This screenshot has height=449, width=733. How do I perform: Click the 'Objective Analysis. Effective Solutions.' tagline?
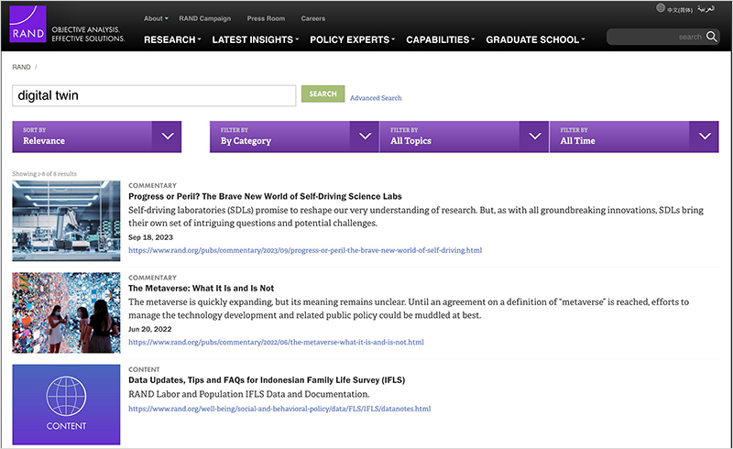(x=88, y=34)
